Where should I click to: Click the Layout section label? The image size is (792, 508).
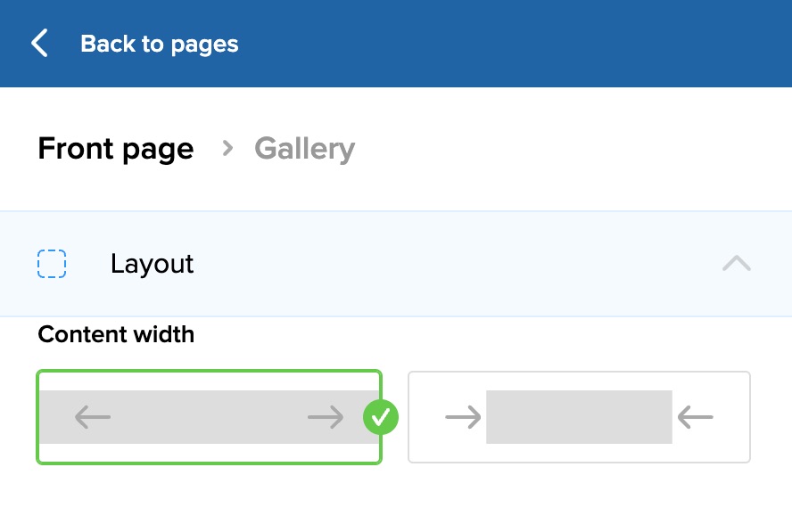153,265
